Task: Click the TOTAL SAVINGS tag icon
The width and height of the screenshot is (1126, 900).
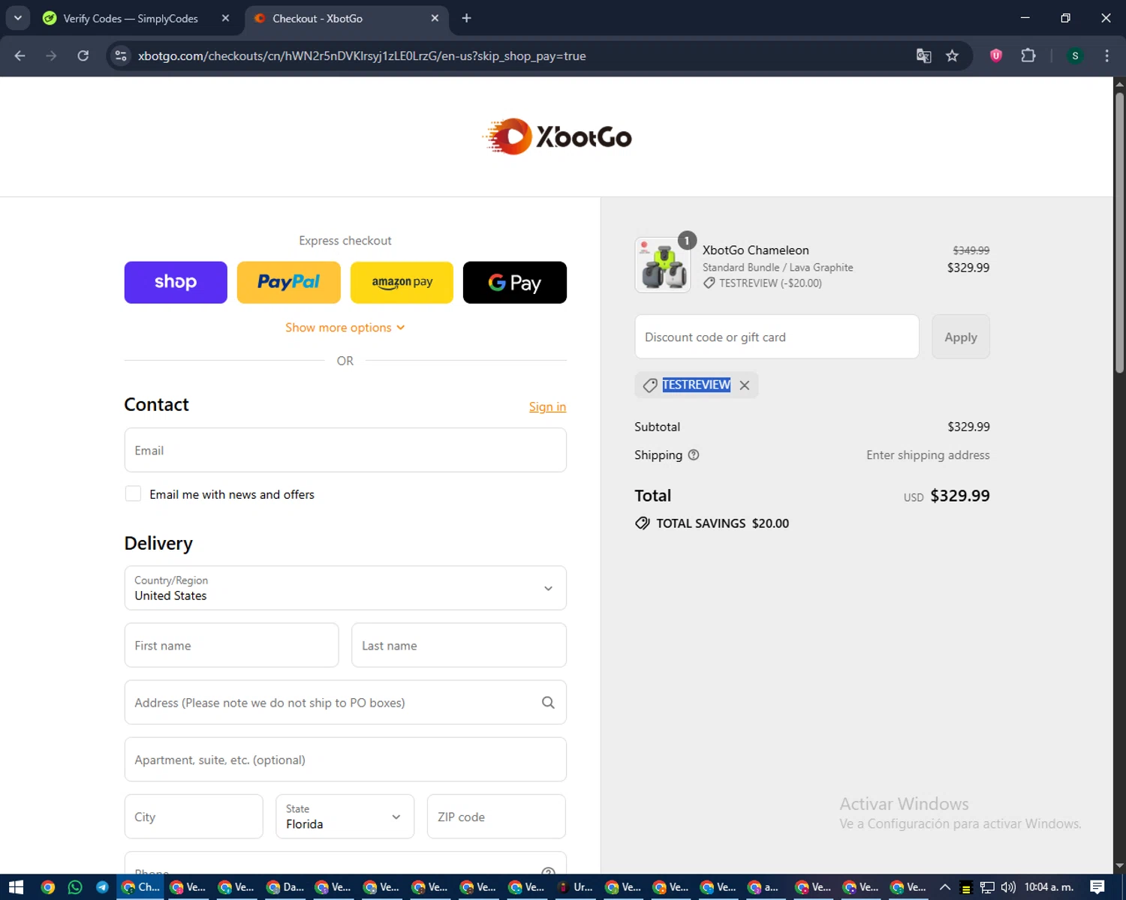Action: coord(643,523)
